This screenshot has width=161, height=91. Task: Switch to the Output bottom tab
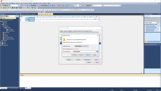(22, 88)
